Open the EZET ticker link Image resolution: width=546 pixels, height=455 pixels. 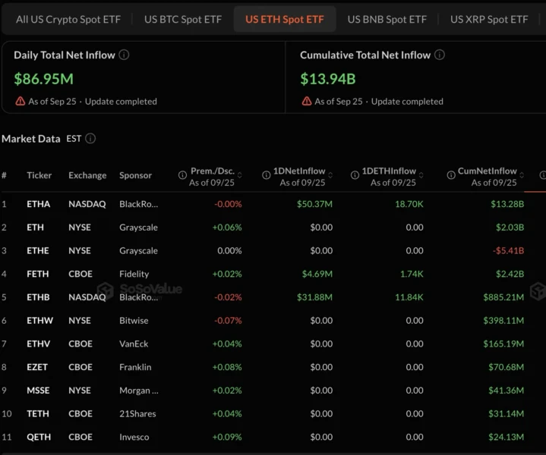point(37,367)
